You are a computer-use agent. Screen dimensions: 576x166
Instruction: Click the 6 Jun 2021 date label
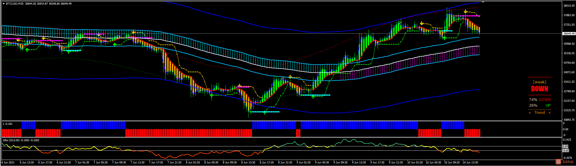coord(8,163)
